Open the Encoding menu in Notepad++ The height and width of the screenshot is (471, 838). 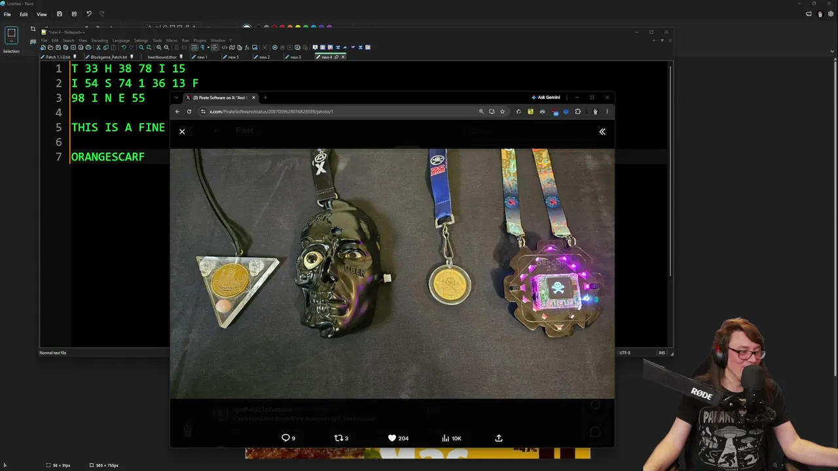tap(100, 41)
